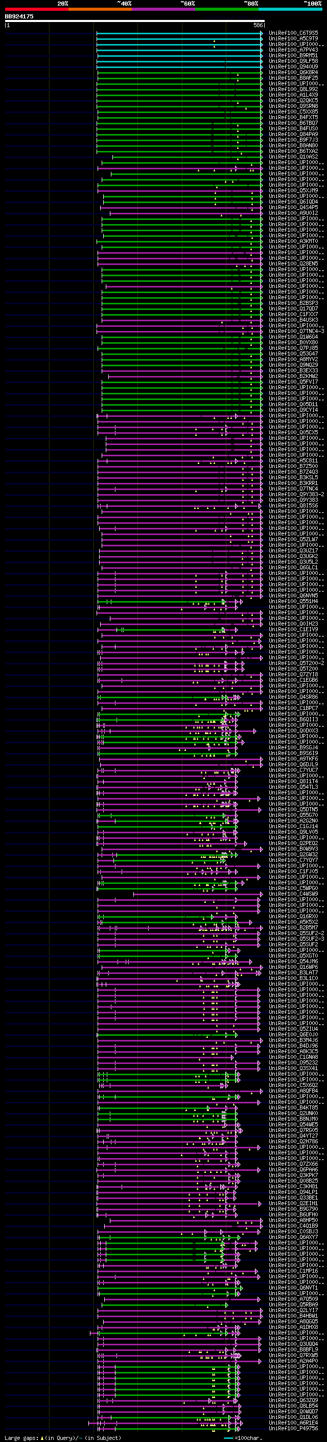
Task: Select label UniRef100_Q5DTN5
Action: pyautogui.click(x=293, y=809)
